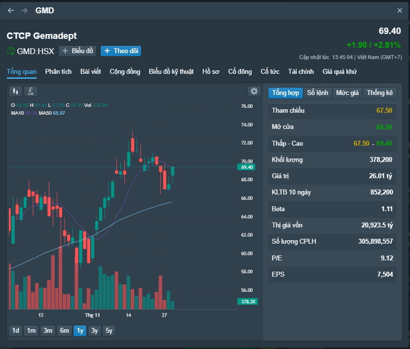Open the Cổ tức tab
410x349 pixels.
point(270,71)
